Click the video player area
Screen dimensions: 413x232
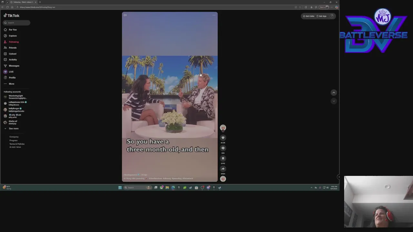[170, 97]
